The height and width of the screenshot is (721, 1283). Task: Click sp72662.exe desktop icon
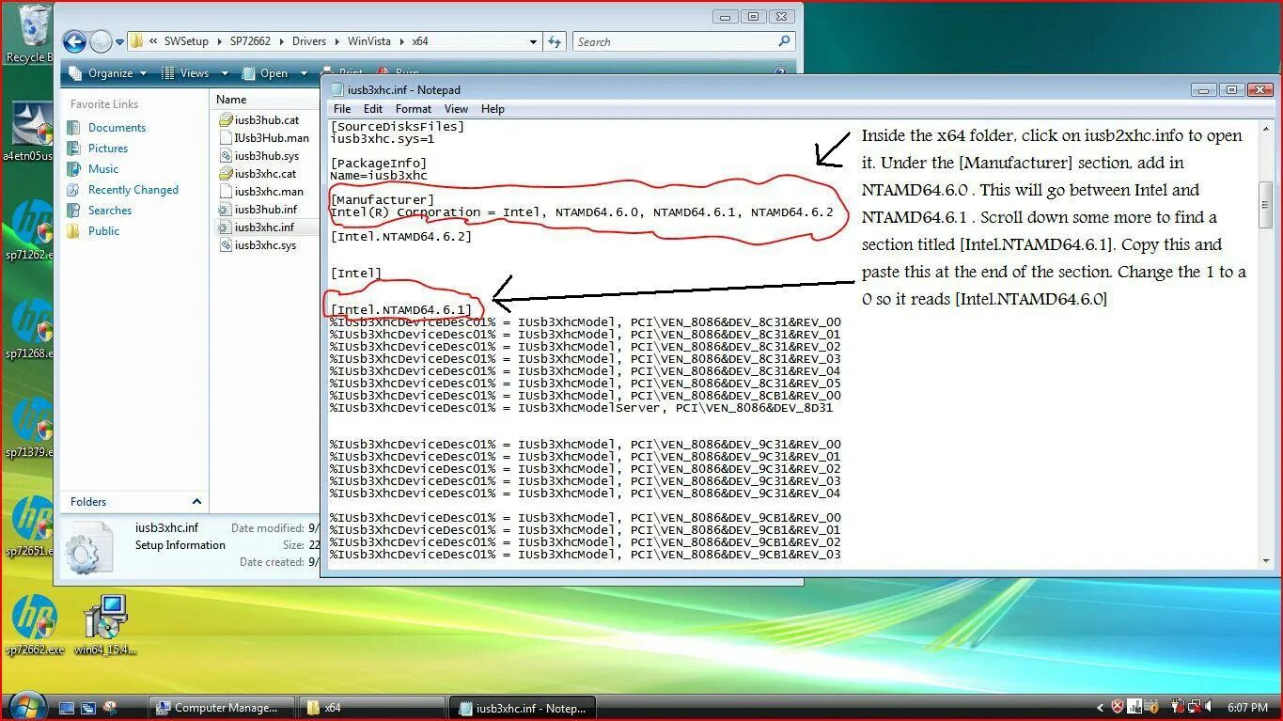click(x=34, y=625)
